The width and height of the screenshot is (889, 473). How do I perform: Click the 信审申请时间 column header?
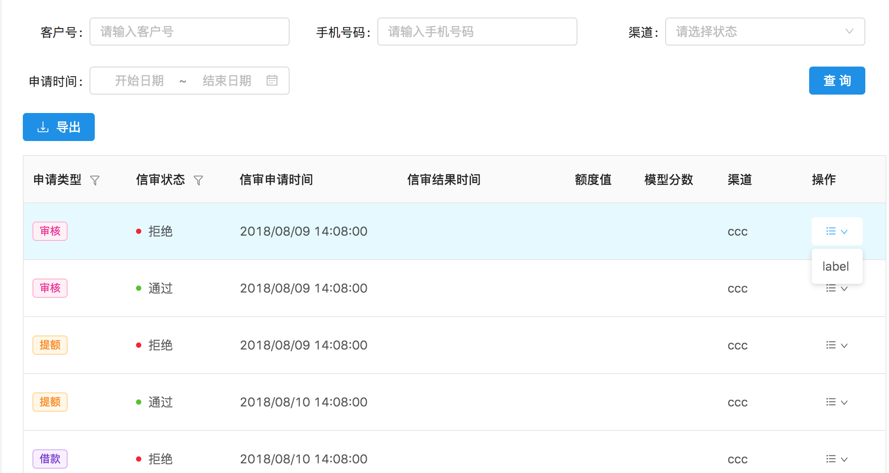[x=276, y=180]
